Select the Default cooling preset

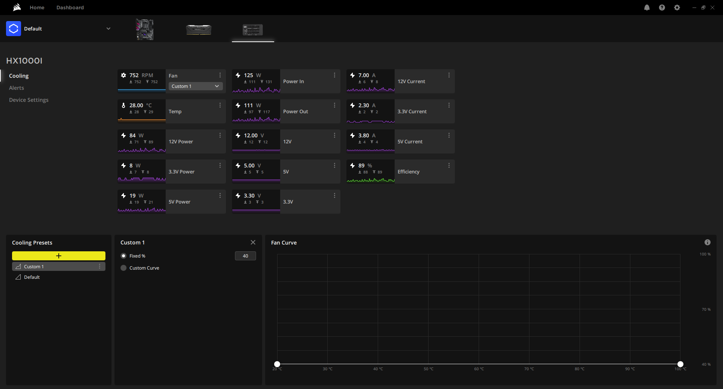[59, 277]
